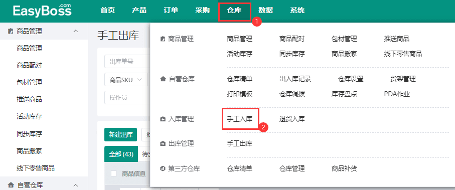Open 仓库清单 under 第三方仓库 in menu
Viewport: 455px width, 190px height.
(240, 168)
